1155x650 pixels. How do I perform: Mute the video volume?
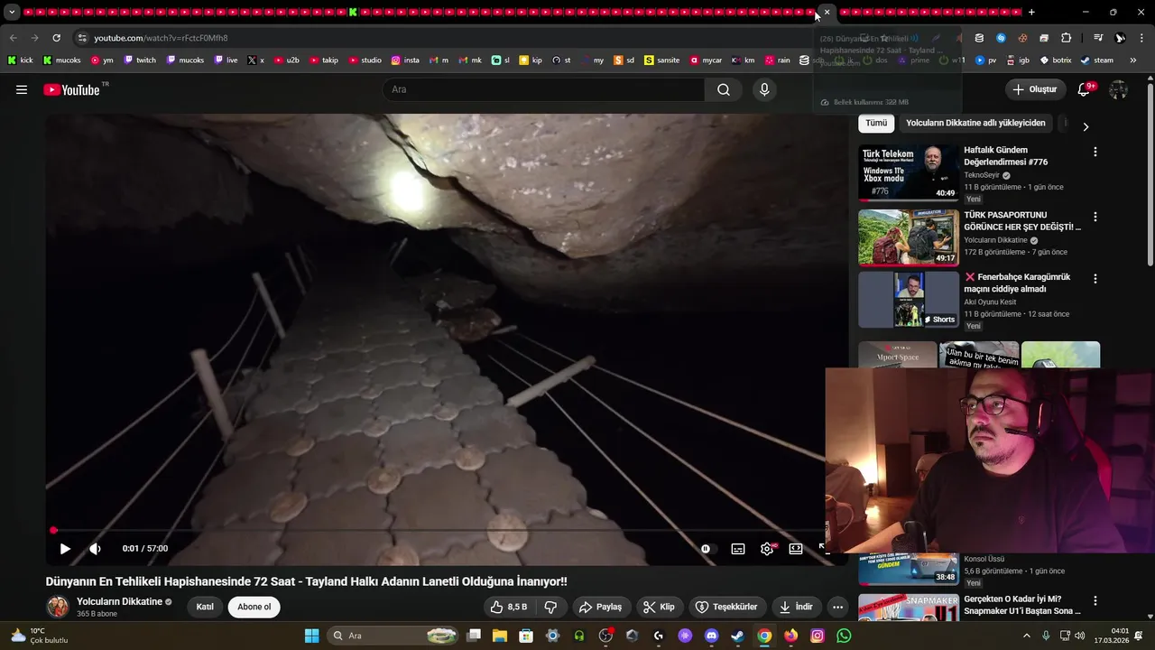click(96, 548)
